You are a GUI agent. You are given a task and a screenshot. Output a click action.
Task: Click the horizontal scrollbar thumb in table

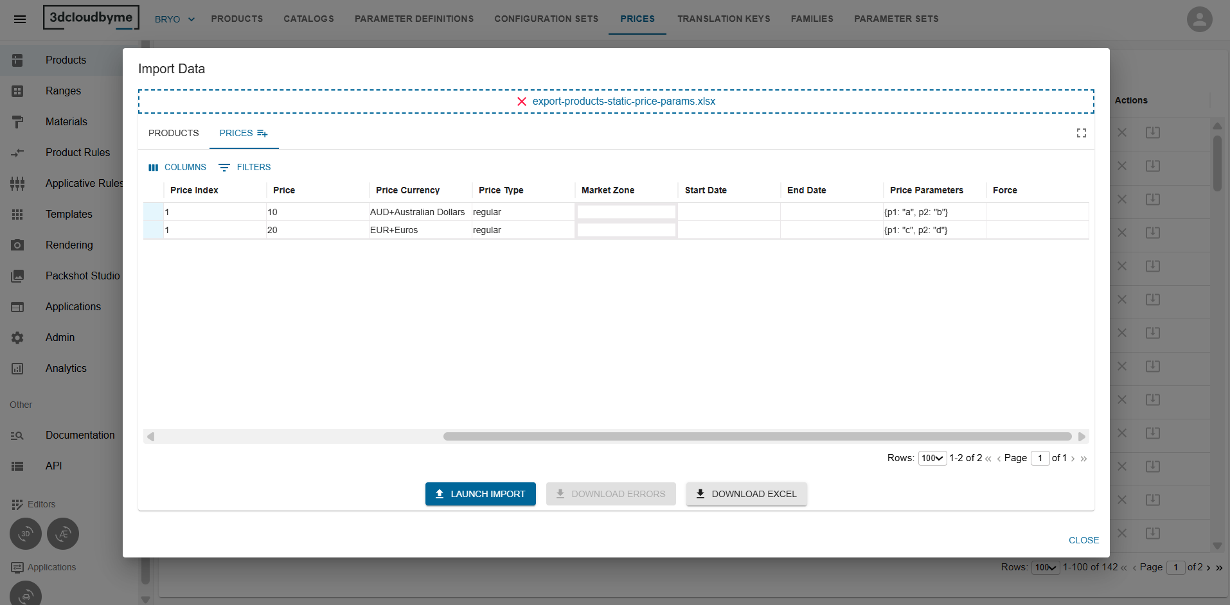(x=757, y=436)
